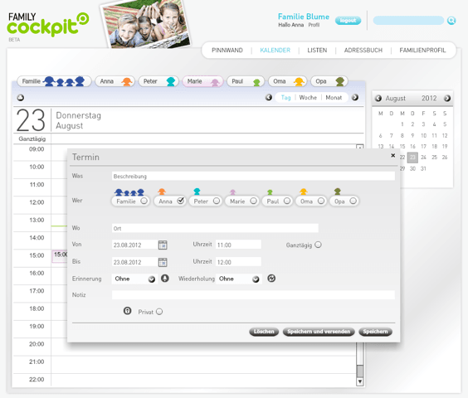Filter calendar by Paul
The width and height of the screenshot is (468, 398).
pyautogui.click(x=246, y=81)
